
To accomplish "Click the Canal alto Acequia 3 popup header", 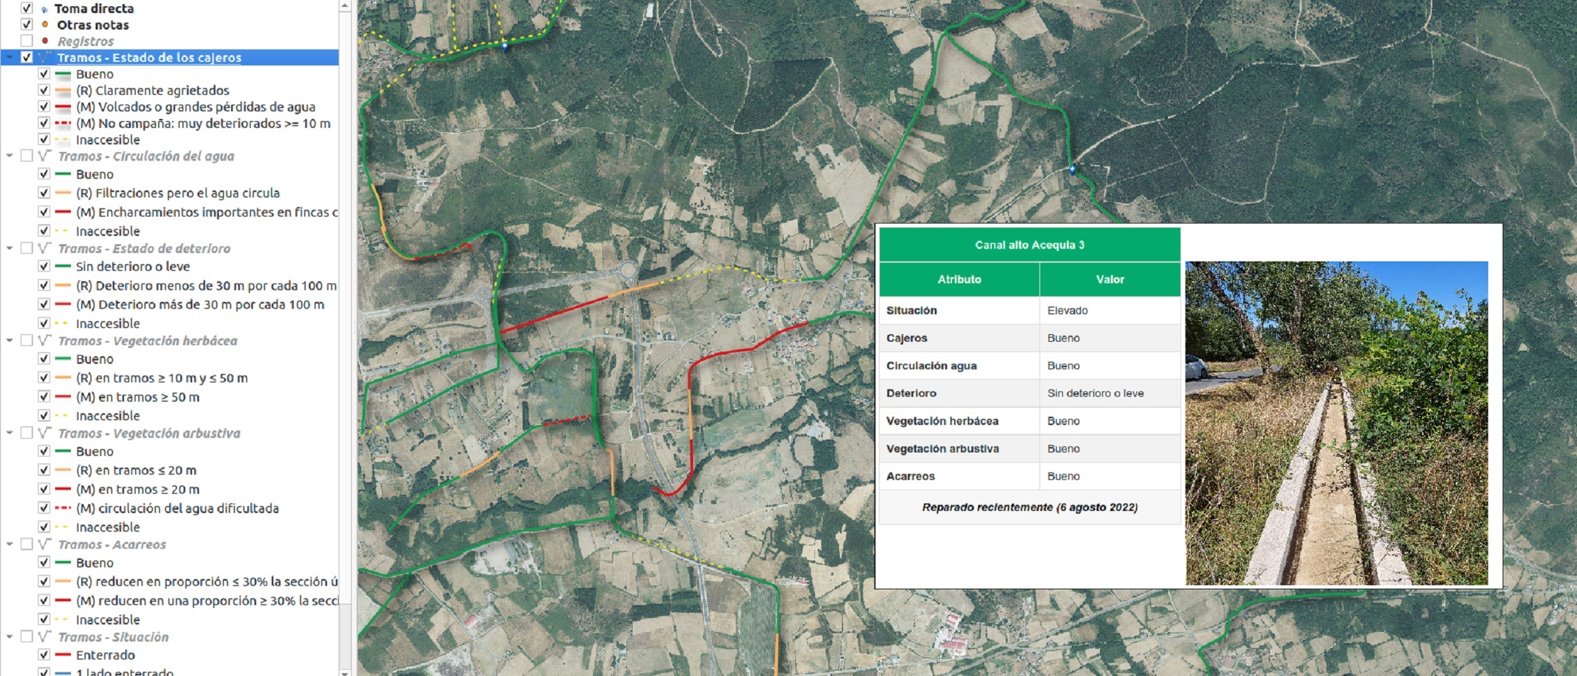I will [x=1029, y=245].
